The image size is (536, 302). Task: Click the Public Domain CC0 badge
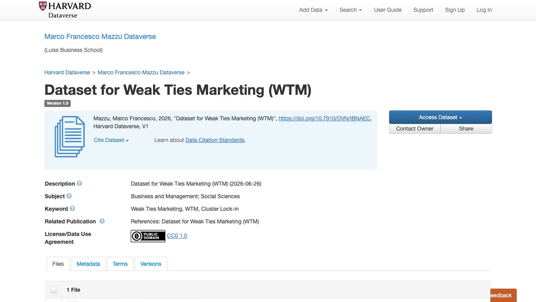pos(148,236)
